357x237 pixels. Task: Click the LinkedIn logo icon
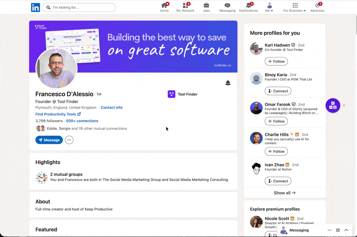[x=36, y=8]
